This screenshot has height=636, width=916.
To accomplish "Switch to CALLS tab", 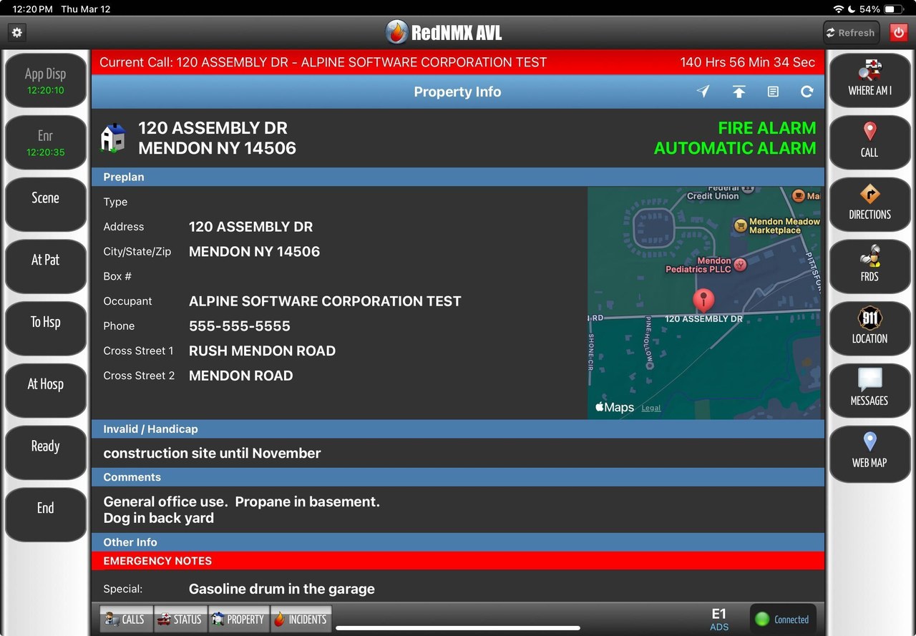I will click(x=125, y=620).
